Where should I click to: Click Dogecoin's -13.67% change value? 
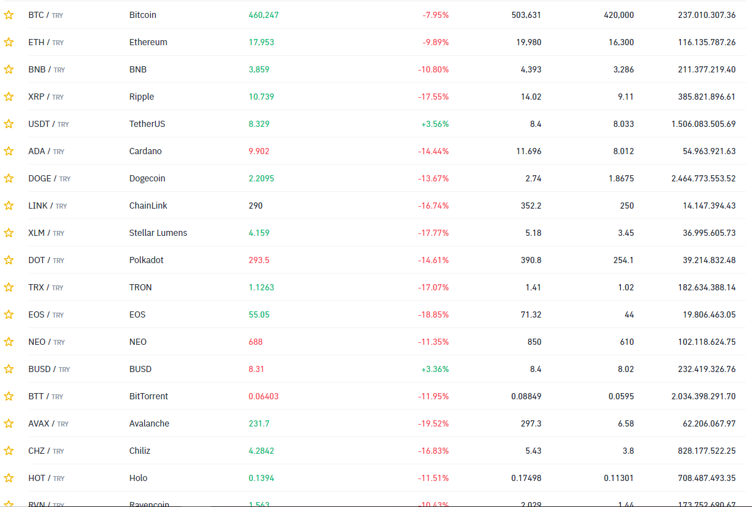tap(433, 178)
